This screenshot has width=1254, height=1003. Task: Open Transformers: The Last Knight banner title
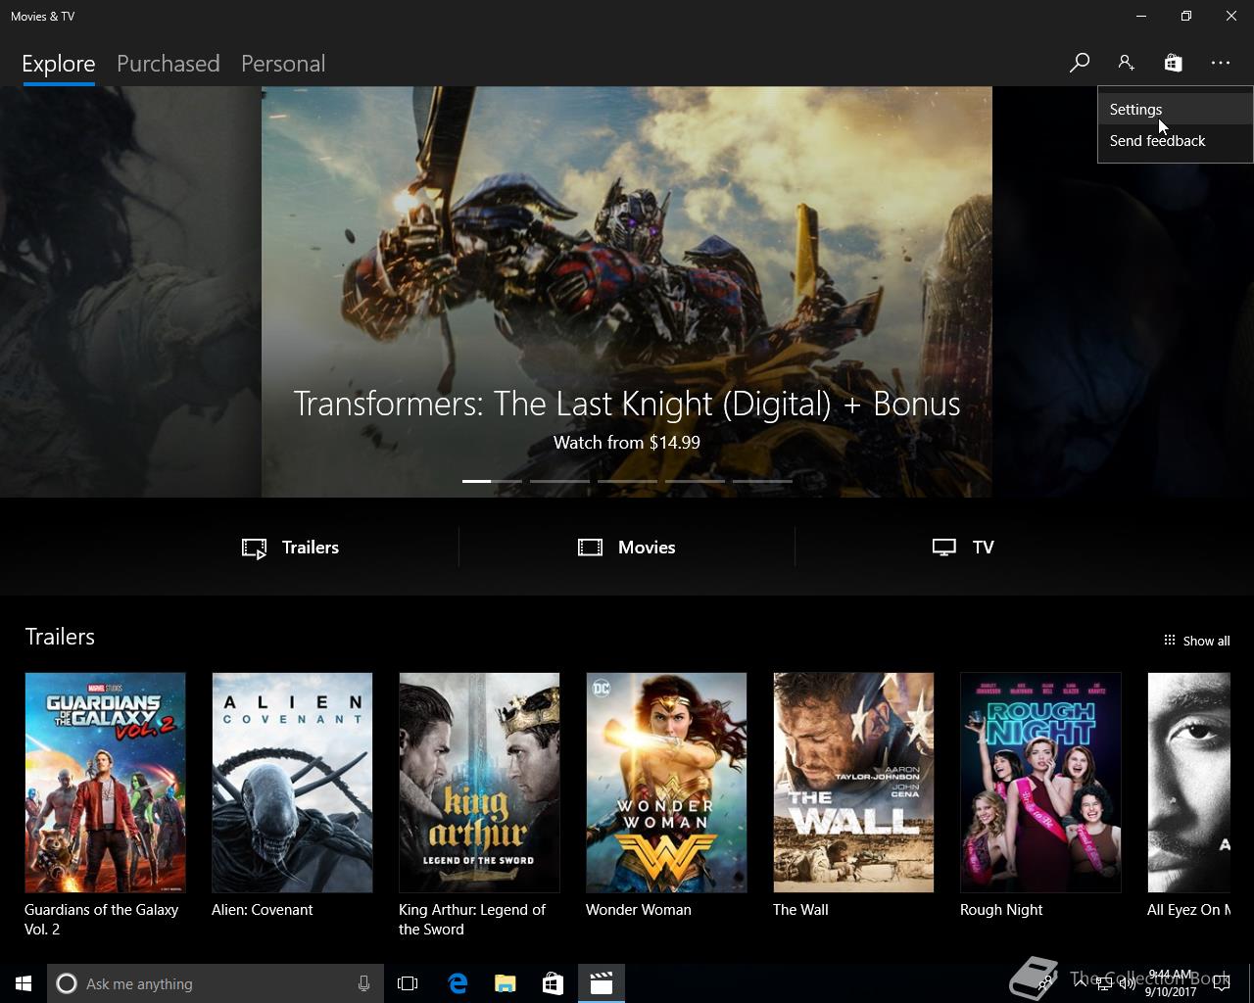(x=627, y=404)
